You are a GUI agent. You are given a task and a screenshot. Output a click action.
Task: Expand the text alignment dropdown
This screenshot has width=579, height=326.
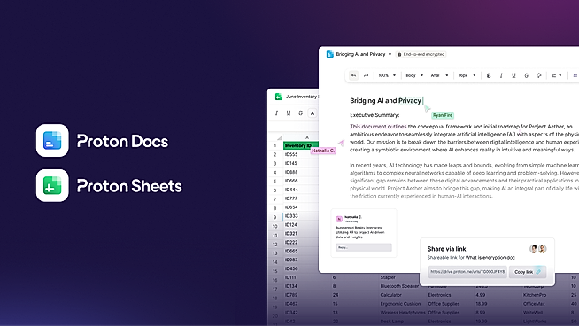pyautogui.click(x=557, y=75)
